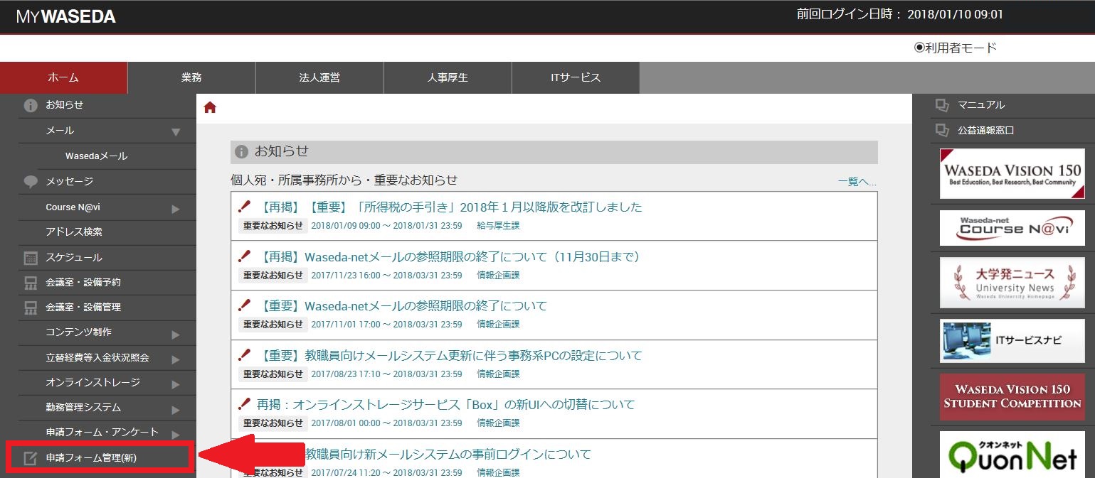This screenshot has width=1095, height=478.
Task: Click the スケジュール calendar icon
Action: coord(31,258)
